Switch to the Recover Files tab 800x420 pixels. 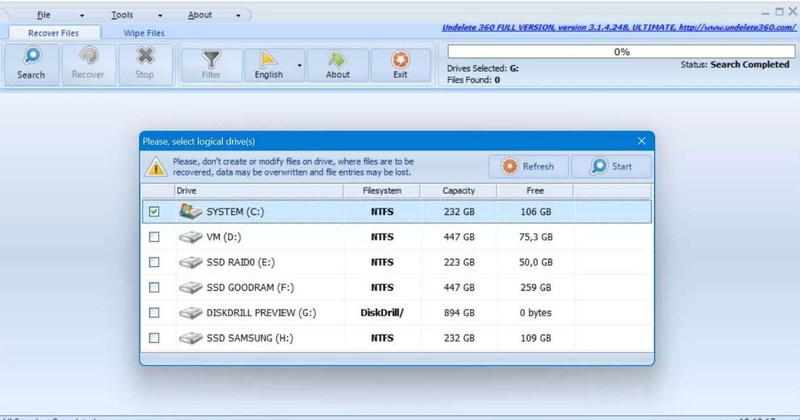pos(53,33)
